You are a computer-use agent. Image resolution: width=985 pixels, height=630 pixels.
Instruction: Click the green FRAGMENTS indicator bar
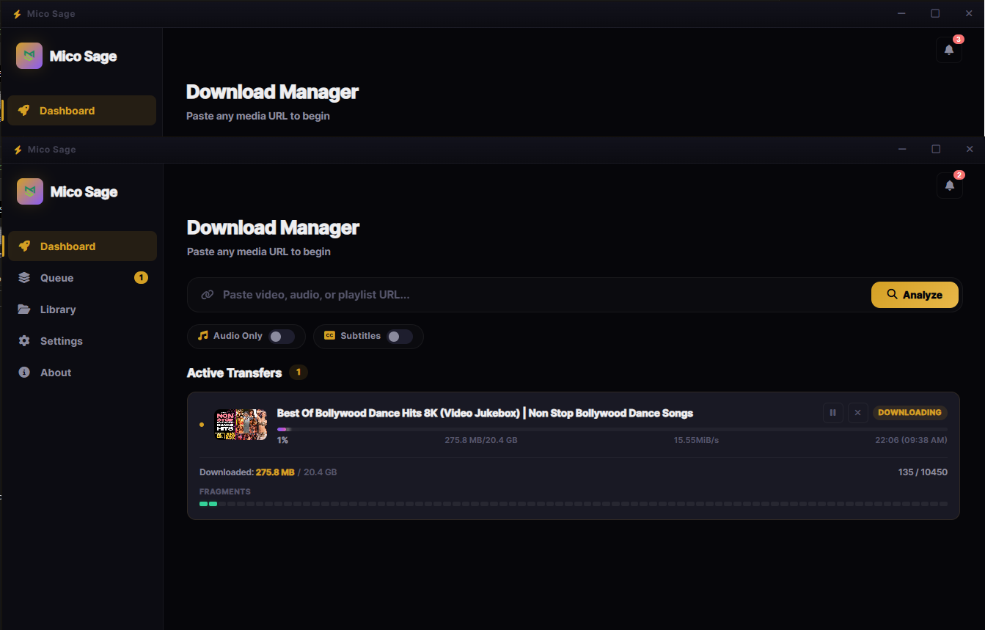pyautogui.click(x=208, y=504)
